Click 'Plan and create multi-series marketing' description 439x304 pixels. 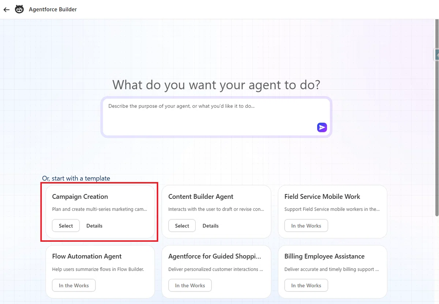[x=100, y=210]
